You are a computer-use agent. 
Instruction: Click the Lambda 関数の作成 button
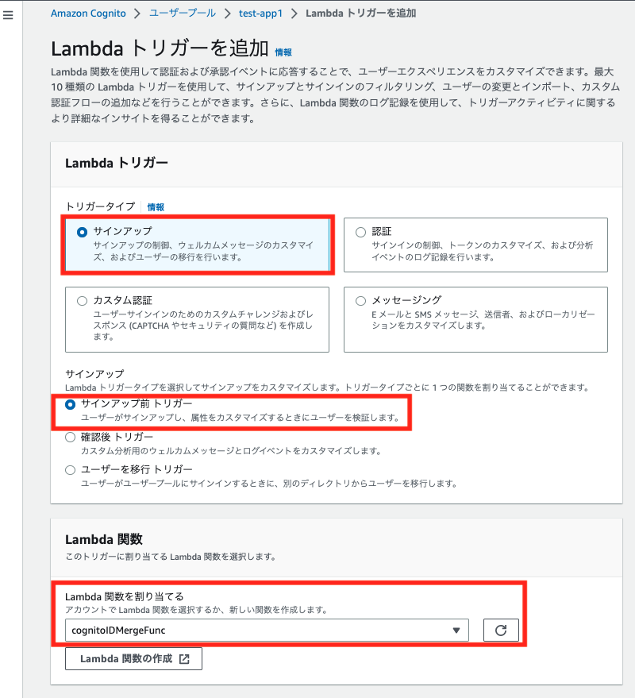point(133,658)
